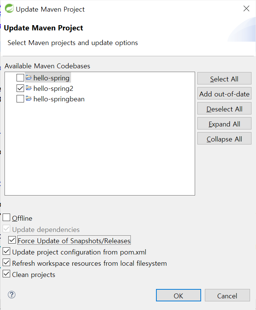256x310 pixels.
Task: Uncheck Update project configuration from pom.xml
Action: click(x=6, y=251)
